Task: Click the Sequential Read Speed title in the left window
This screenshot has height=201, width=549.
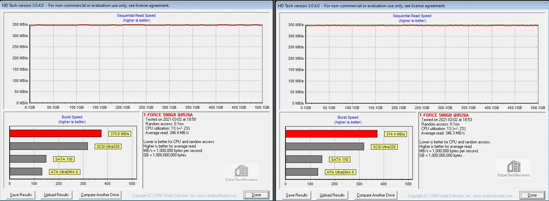Action: (x=136, y=15)
